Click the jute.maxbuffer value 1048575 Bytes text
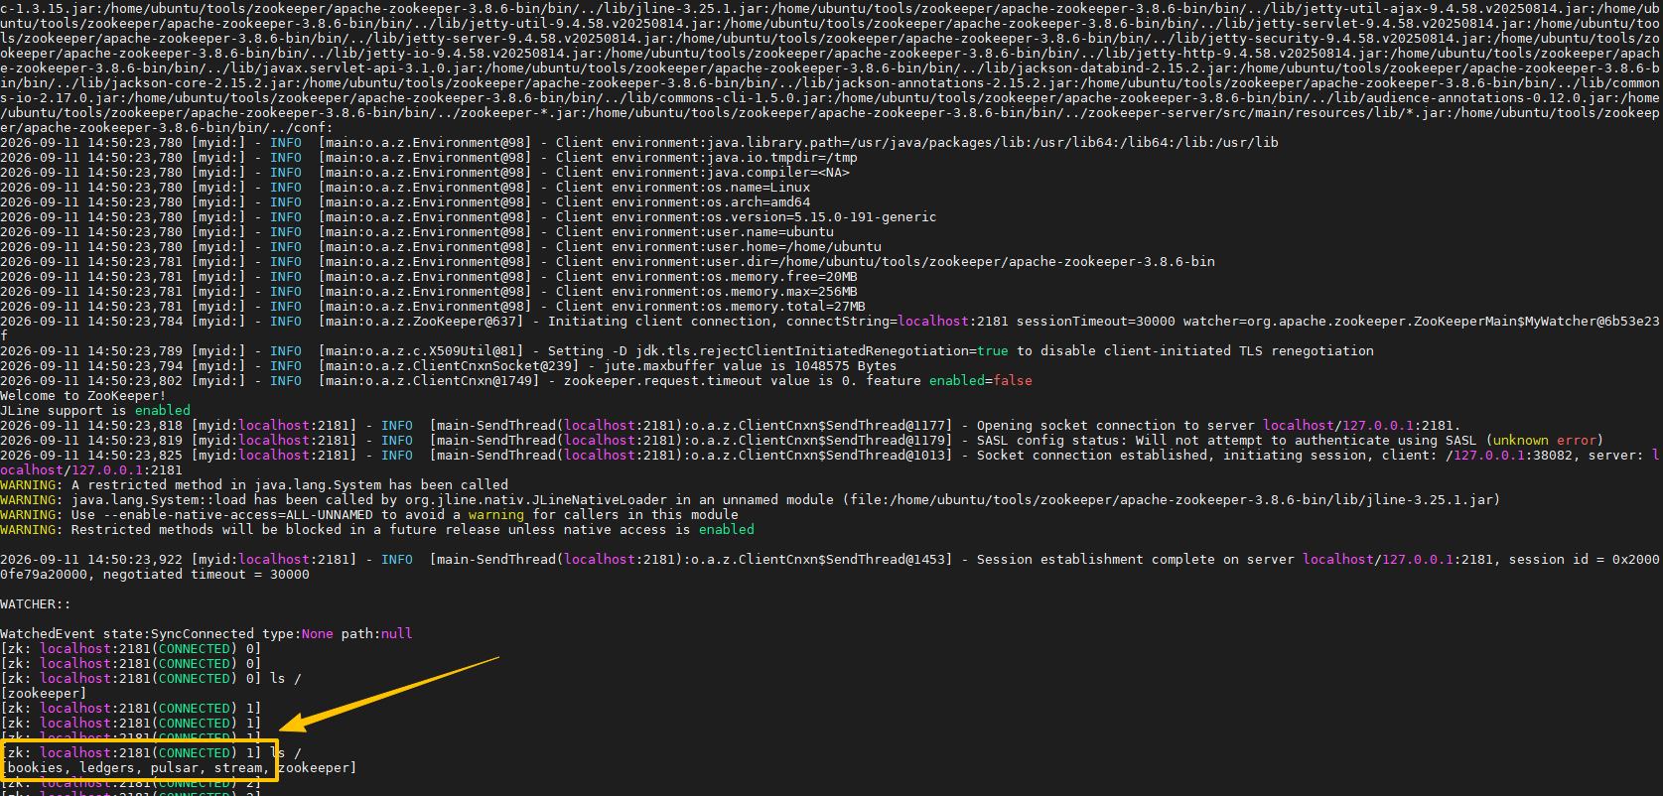This screenshot has width=1663, height=796. pos(751,366)
